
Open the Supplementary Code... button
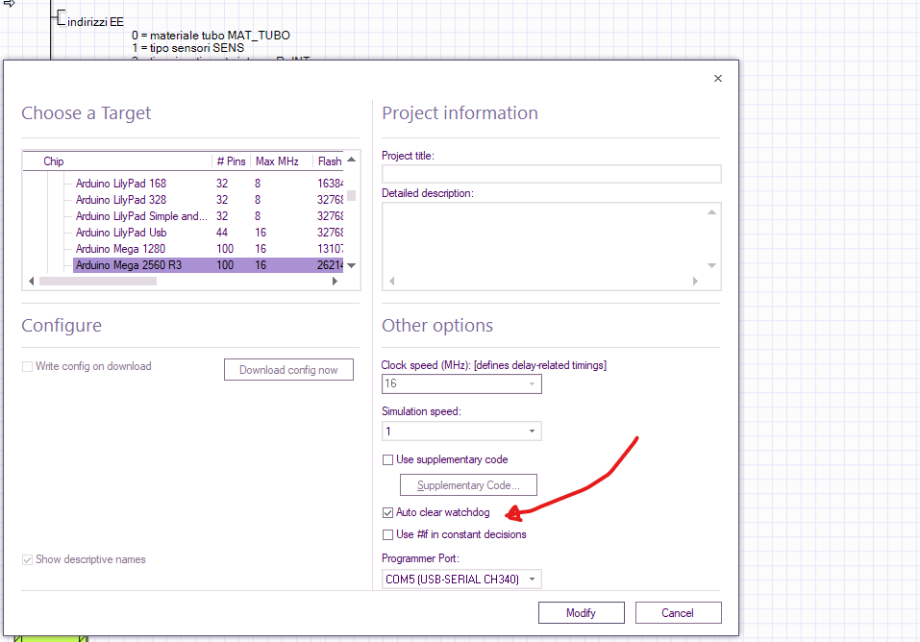click(x=468, y=485)
